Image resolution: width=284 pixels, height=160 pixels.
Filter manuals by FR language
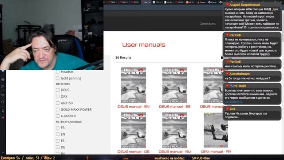[58, 128]
